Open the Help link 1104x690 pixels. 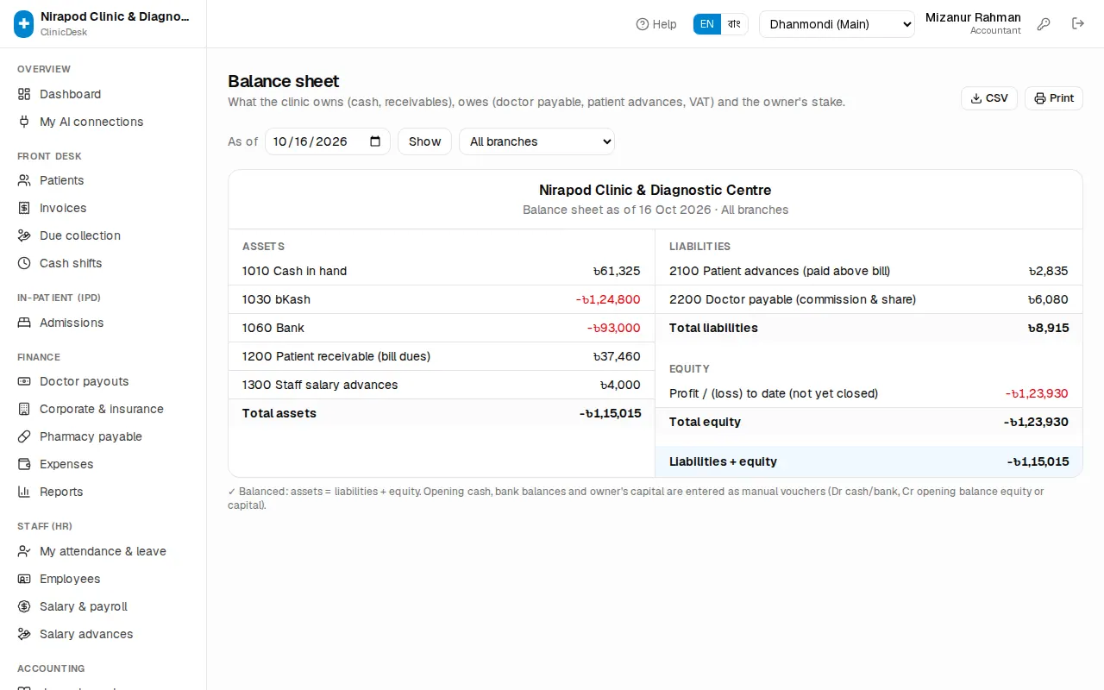[656, 24]
